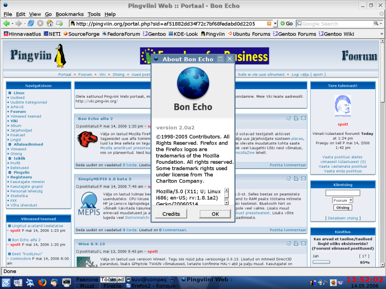Click the Otsing search button
The height and width of the screenshot is (289, 386).
pos(343,208)
